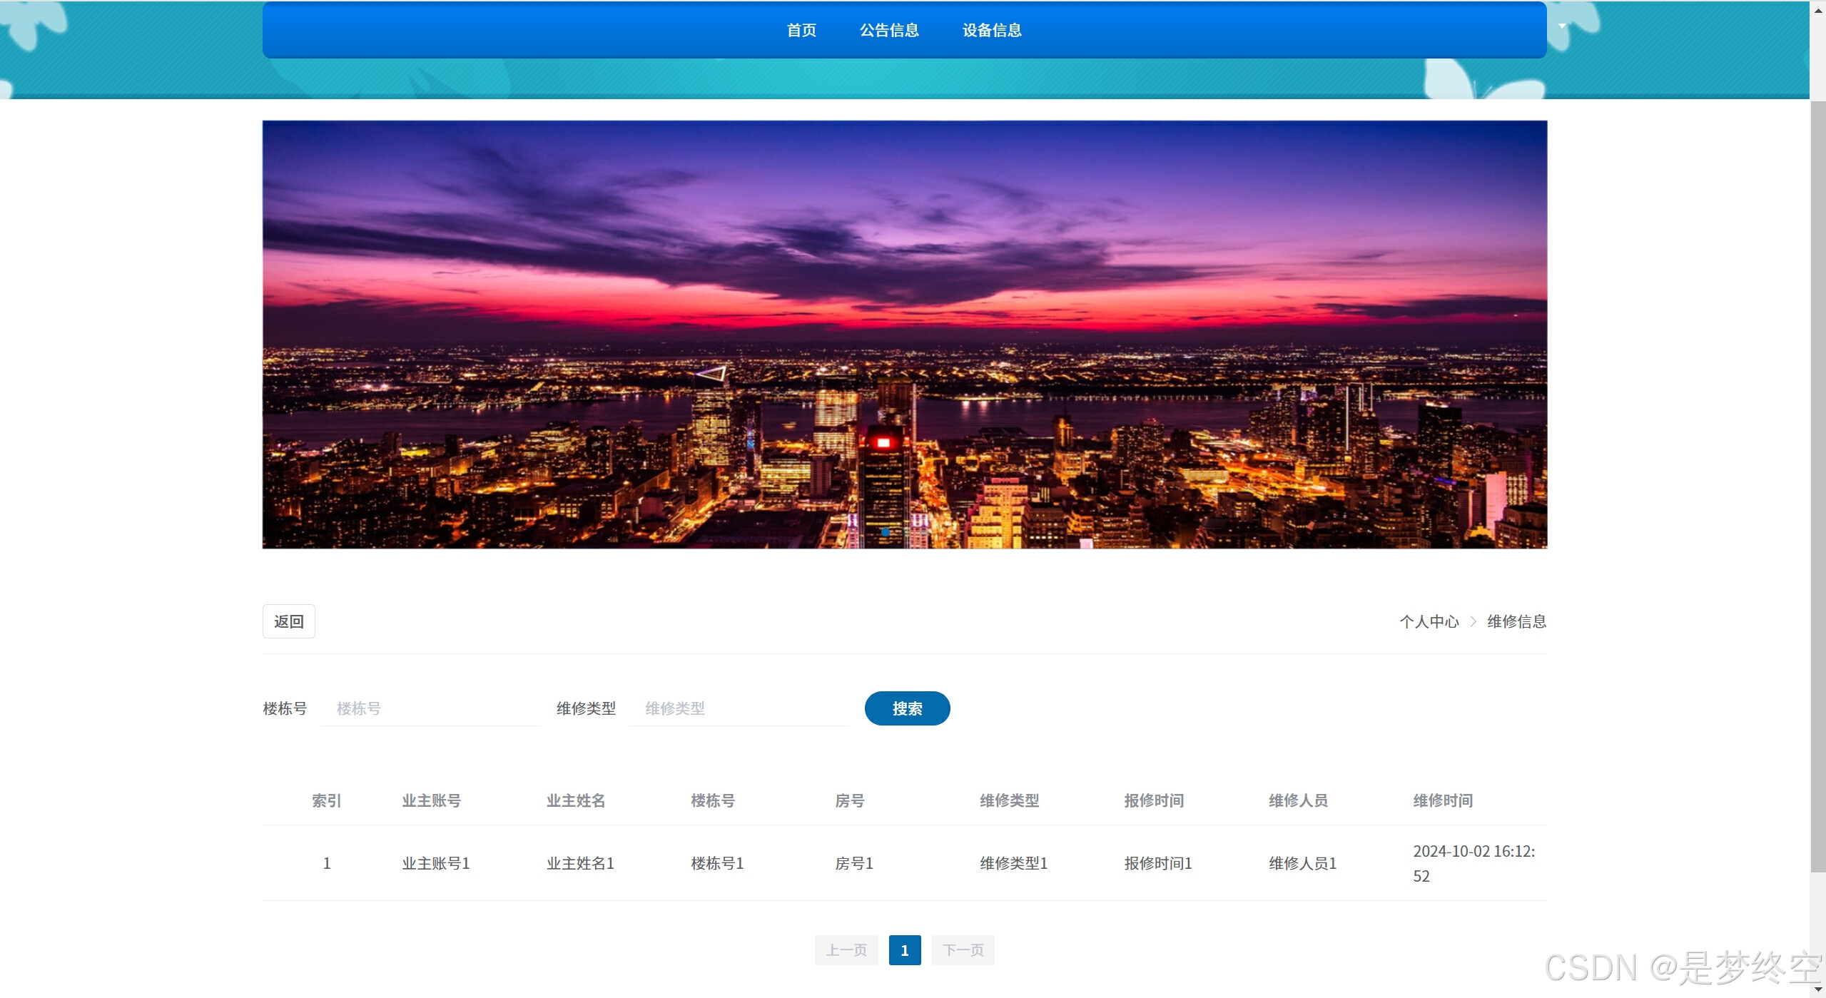This screenshot has width=1826, height=998.
Task: Focus the 楼栋号 search input field
Action: 431,708
